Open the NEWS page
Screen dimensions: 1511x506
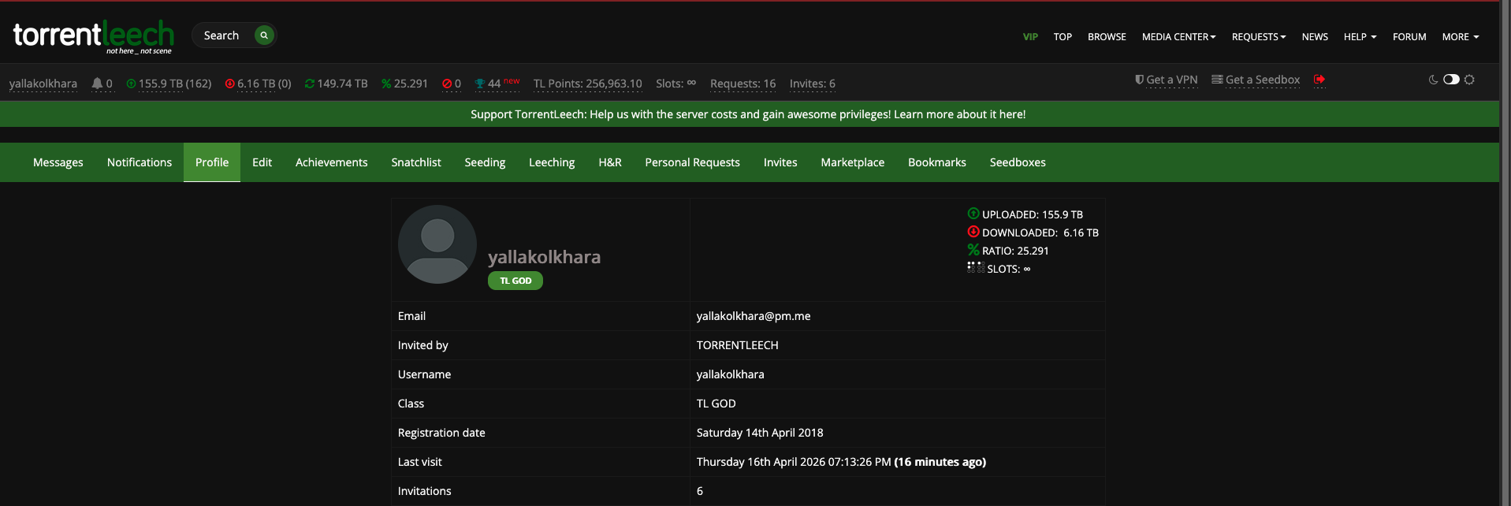click(1315, 37)
